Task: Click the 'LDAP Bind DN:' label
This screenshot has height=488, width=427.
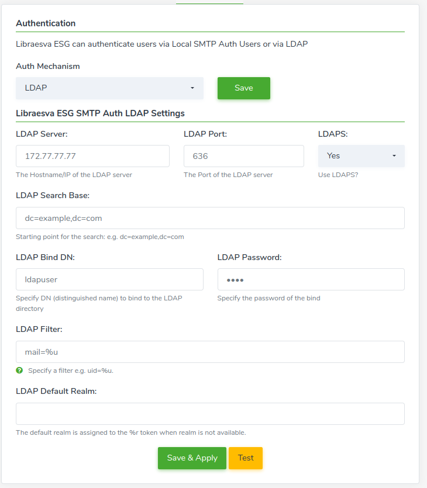Action: (x=46, y=257)
